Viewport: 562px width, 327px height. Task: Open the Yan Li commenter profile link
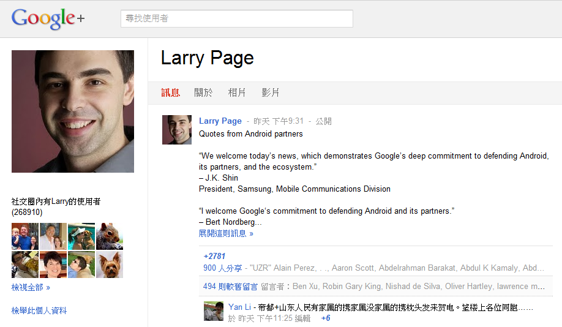(x=239, y=306)
